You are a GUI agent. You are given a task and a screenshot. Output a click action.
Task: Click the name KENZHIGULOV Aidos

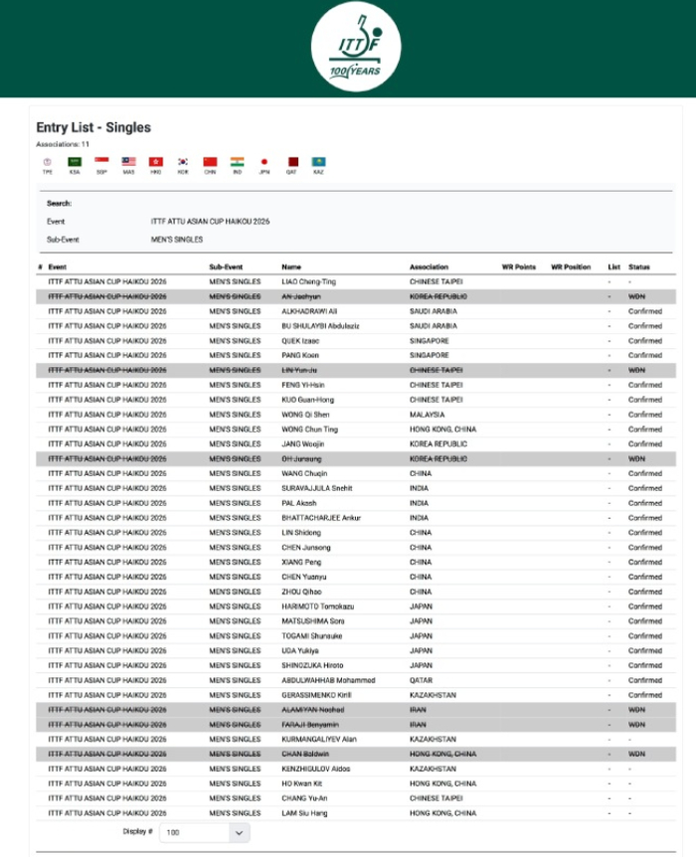(316, 769)
